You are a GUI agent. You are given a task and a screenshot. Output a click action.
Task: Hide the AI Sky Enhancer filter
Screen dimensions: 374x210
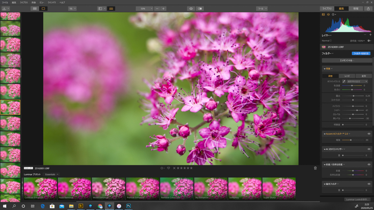(369, 149)
